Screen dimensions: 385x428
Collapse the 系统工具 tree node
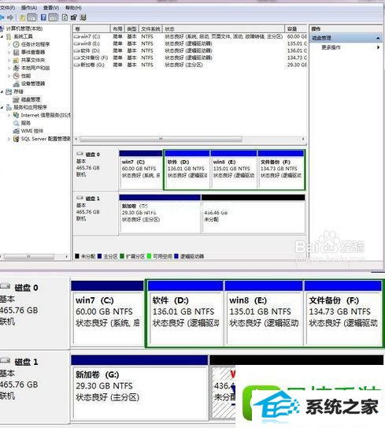(2, 36)
